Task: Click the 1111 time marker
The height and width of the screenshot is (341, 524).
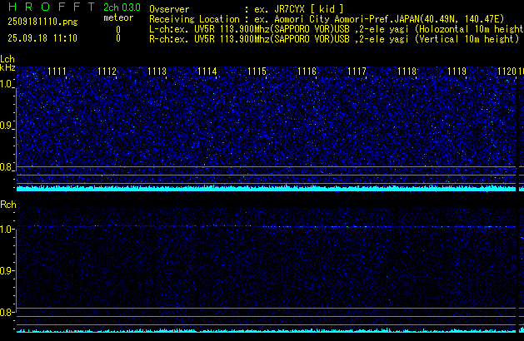Action: click(x=57, y=72)
